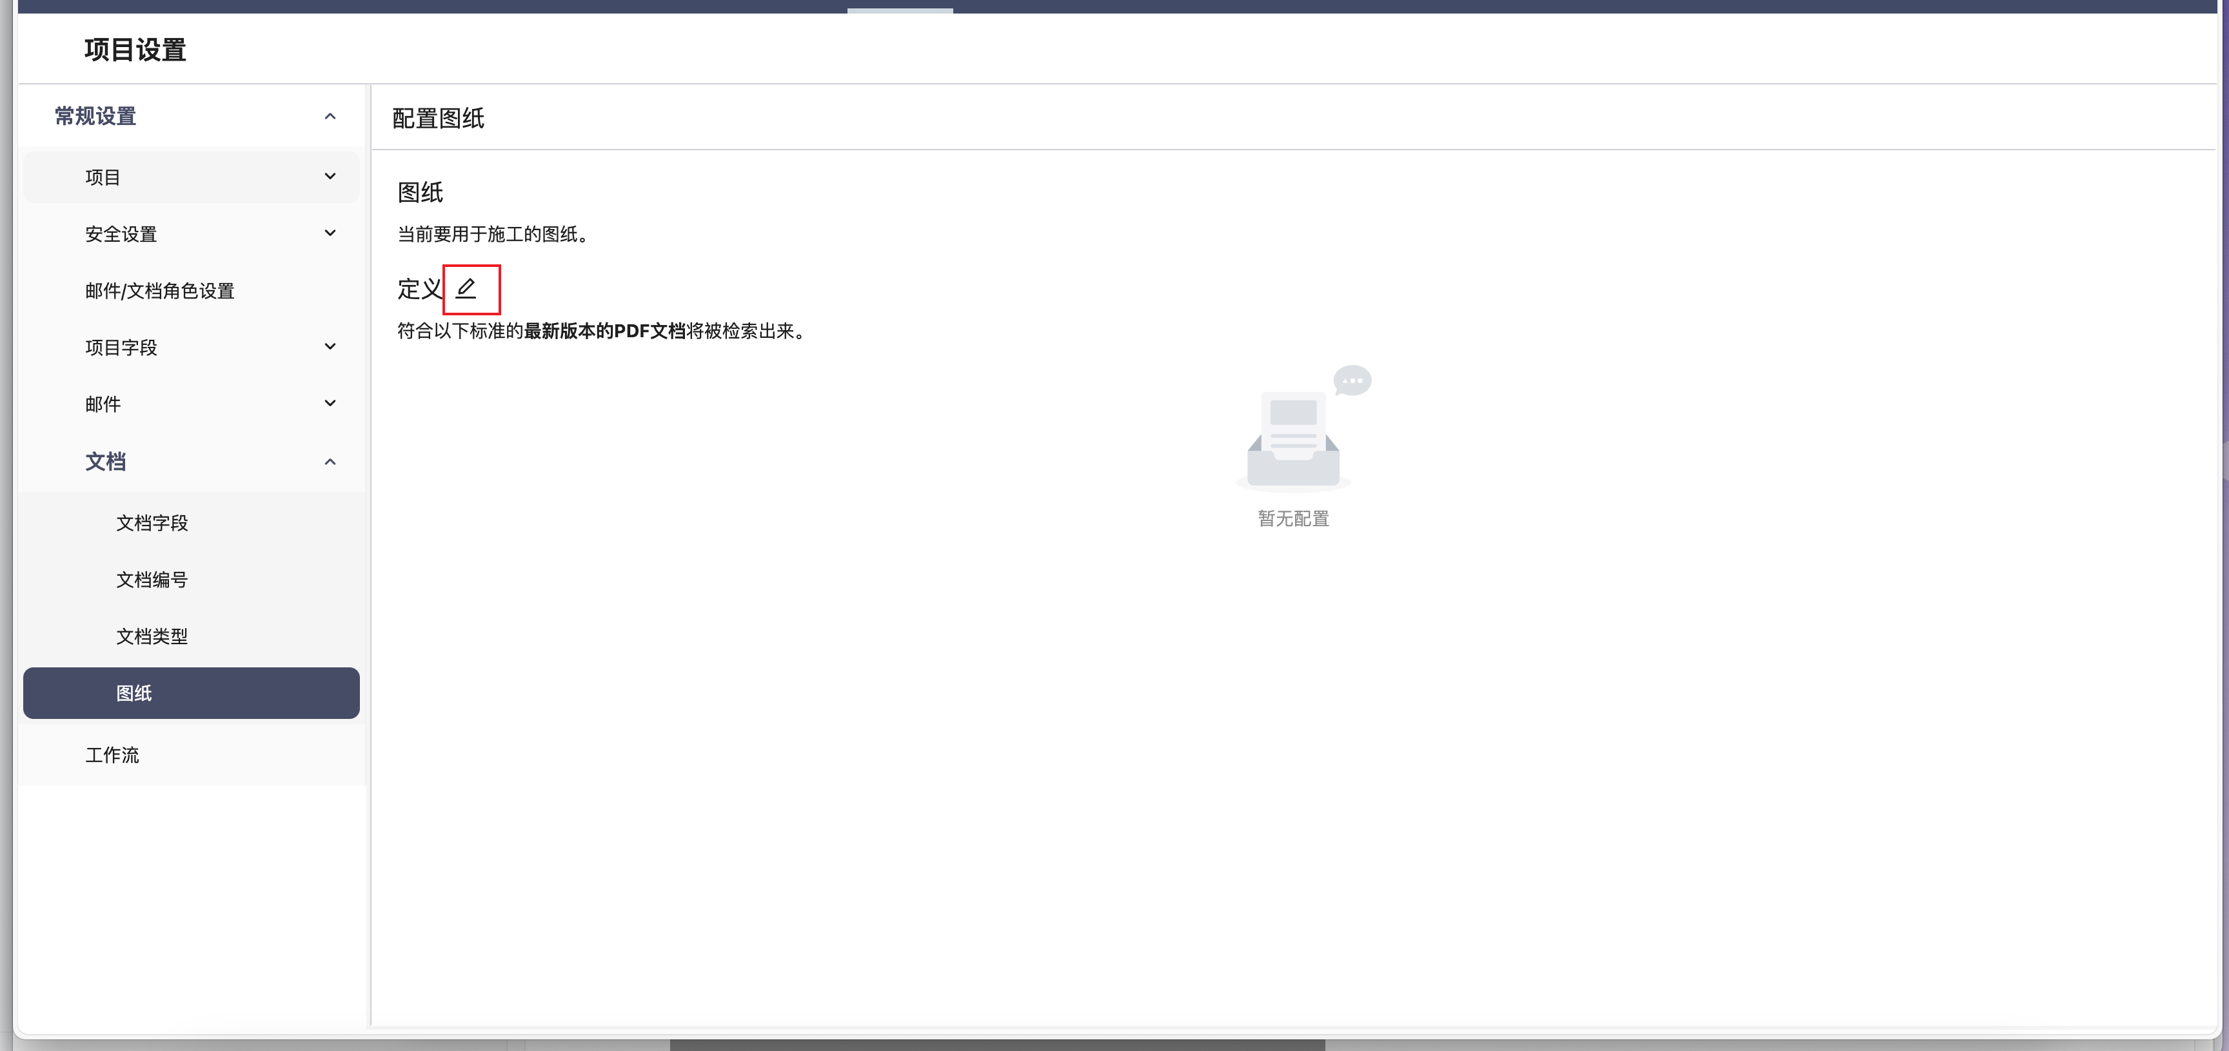Open 工作流 settings page
This screenshot has height=1051, width=2229.
[x=112, y=754]
